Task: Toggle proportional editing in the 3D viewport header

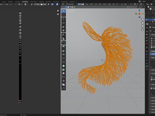Action: tap(141, 4)
